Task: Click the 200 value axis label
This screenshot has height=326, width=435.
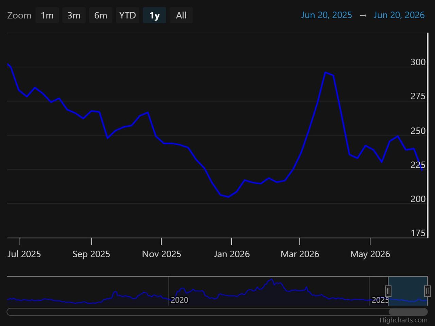Action: (418, 199)
